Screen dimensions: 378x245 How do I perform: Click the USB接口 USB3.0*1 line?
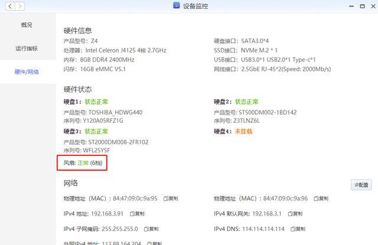click(x=265, y=60)
